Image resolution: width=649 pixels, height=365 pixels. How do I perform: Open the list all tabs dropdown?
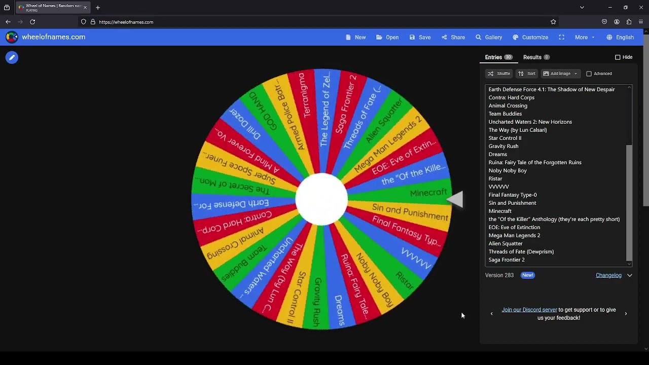point(582,8)
